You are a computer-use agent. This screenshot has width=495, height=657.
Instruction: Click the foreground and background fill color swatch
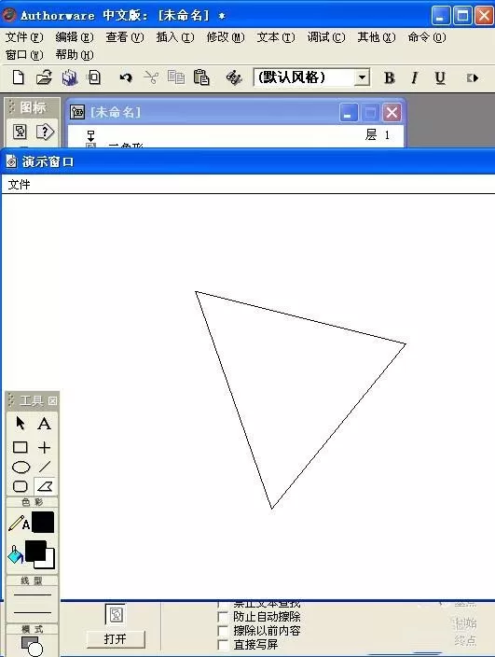pos(40,554)
